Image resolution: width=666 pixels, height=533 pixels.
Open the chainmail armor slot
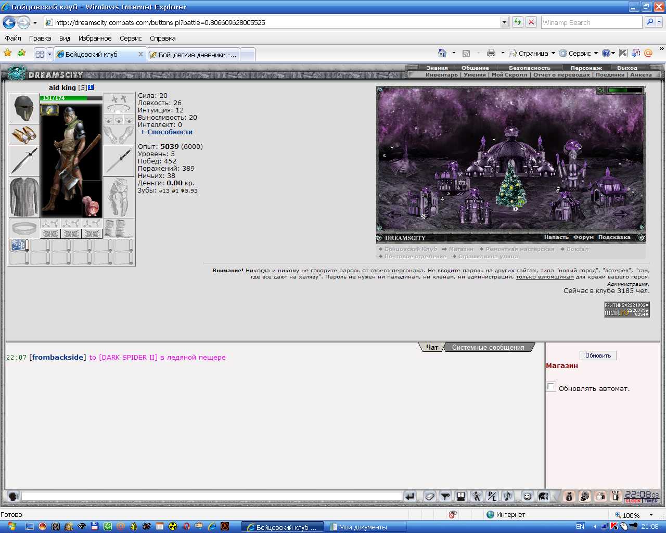[x=24, y=197]
